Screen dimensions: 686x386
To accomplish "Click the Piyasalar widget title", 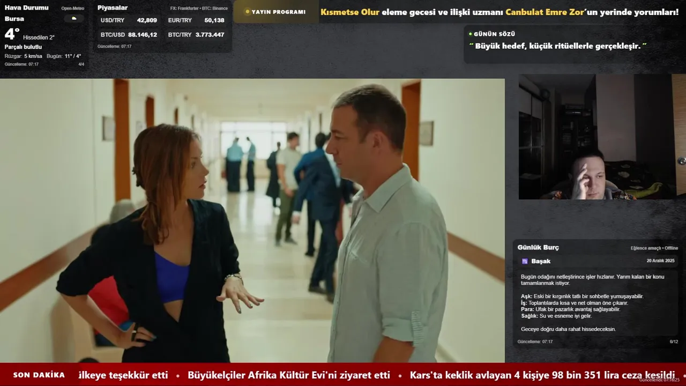I will pos(113,8).
